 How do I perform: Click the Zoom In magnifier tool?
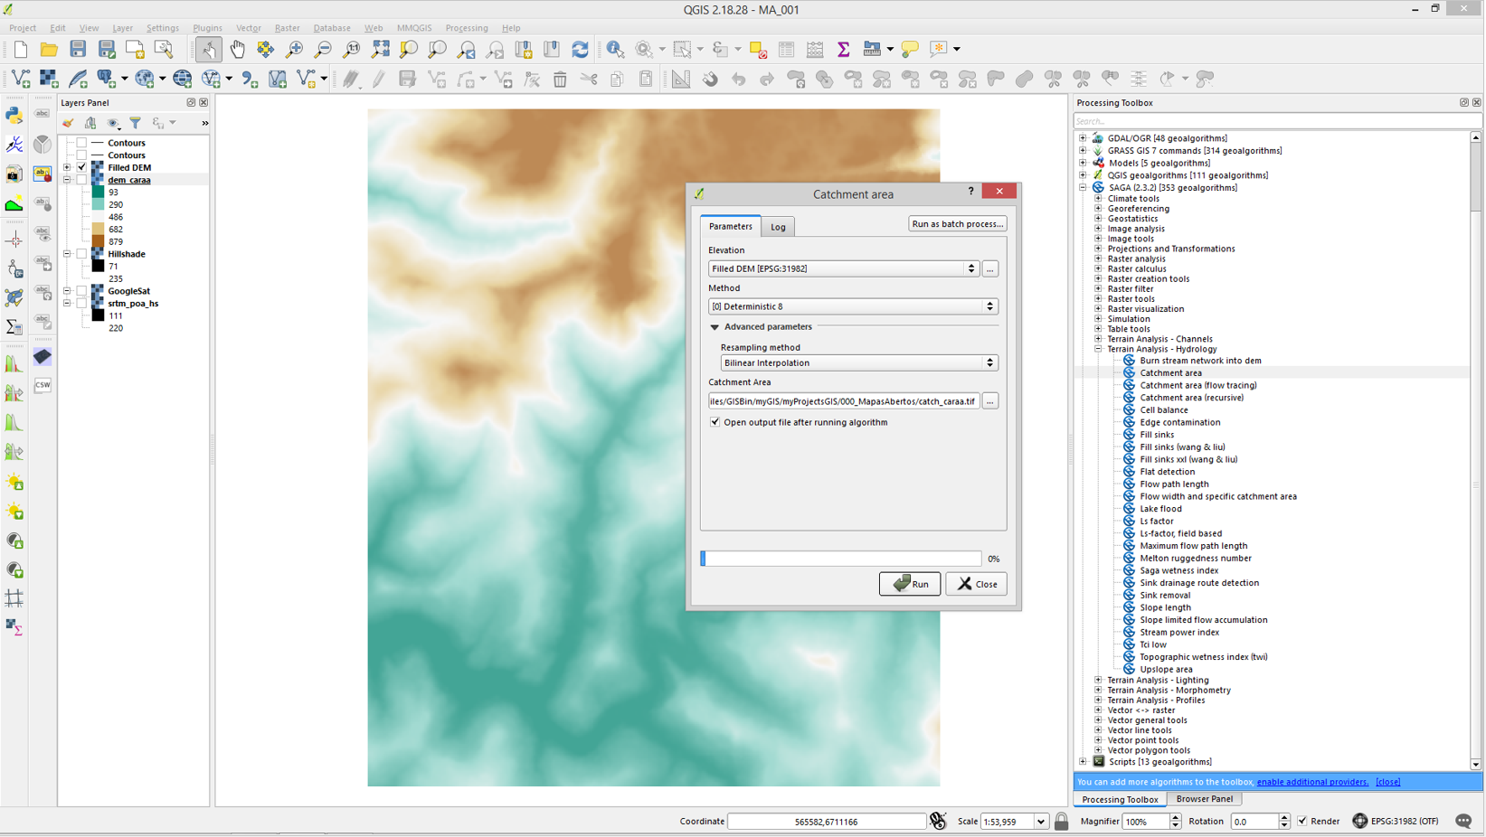click(x=294, y=49)
